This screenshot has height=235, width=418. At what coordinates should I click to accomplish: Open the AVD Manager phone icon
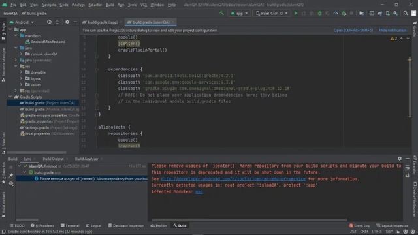coord(387,13)
